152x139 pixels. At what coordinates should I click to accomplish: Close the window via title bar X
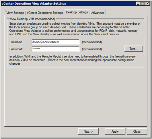point(147,4)
